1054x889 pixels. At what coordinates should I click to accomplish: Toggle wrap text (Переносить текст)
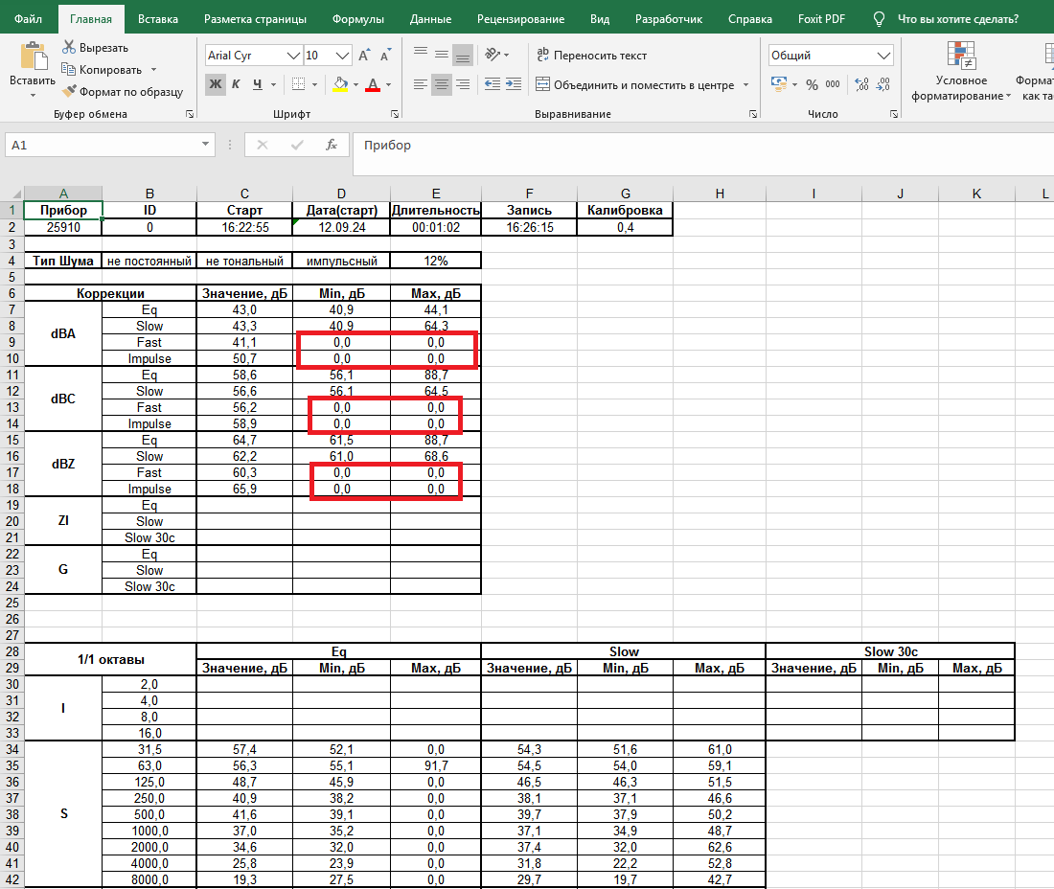click(591, 56)
